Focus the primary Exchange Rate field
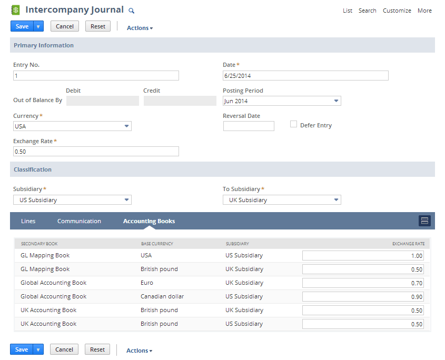This screenshot has height=360, width=445. 96,151
